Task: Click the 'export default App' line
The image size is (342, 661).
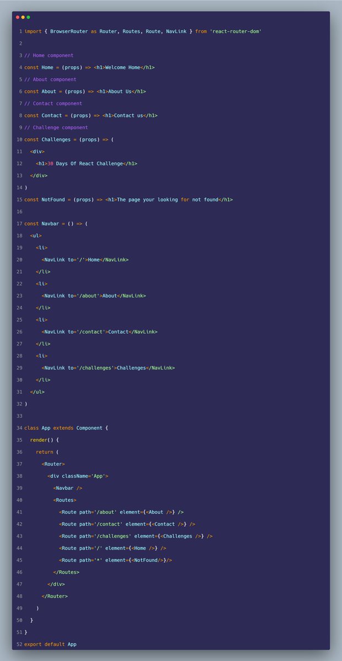Action: click(x=50, y=644)
